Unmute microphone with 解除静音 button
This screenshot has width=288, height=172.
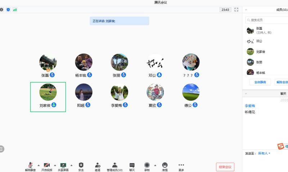[30, 166]
